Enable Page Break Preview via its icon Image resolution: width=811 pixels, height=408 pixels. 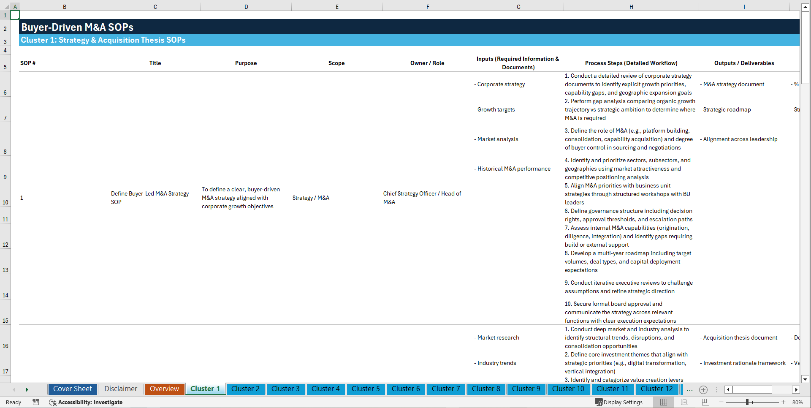(705, 402)
